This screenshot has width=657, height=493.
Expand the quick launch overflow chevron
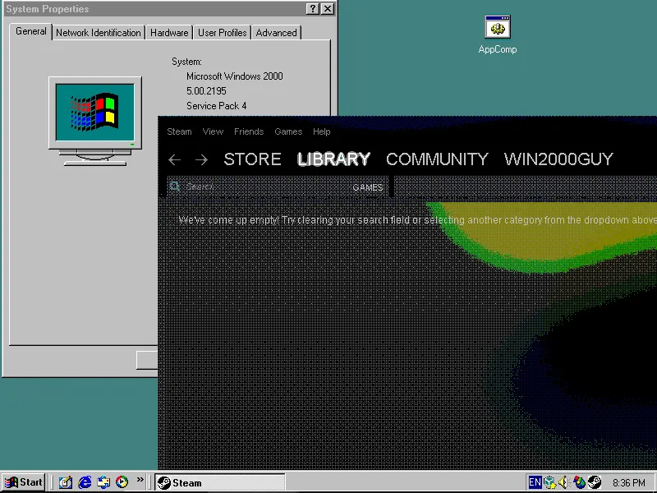(140, 479)
